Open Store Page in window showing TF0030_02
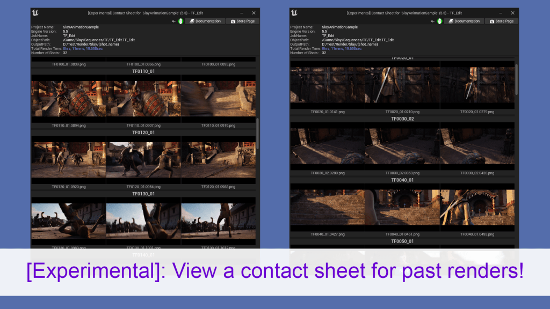Screen dimensions: 550x309 tap(501, 21)
